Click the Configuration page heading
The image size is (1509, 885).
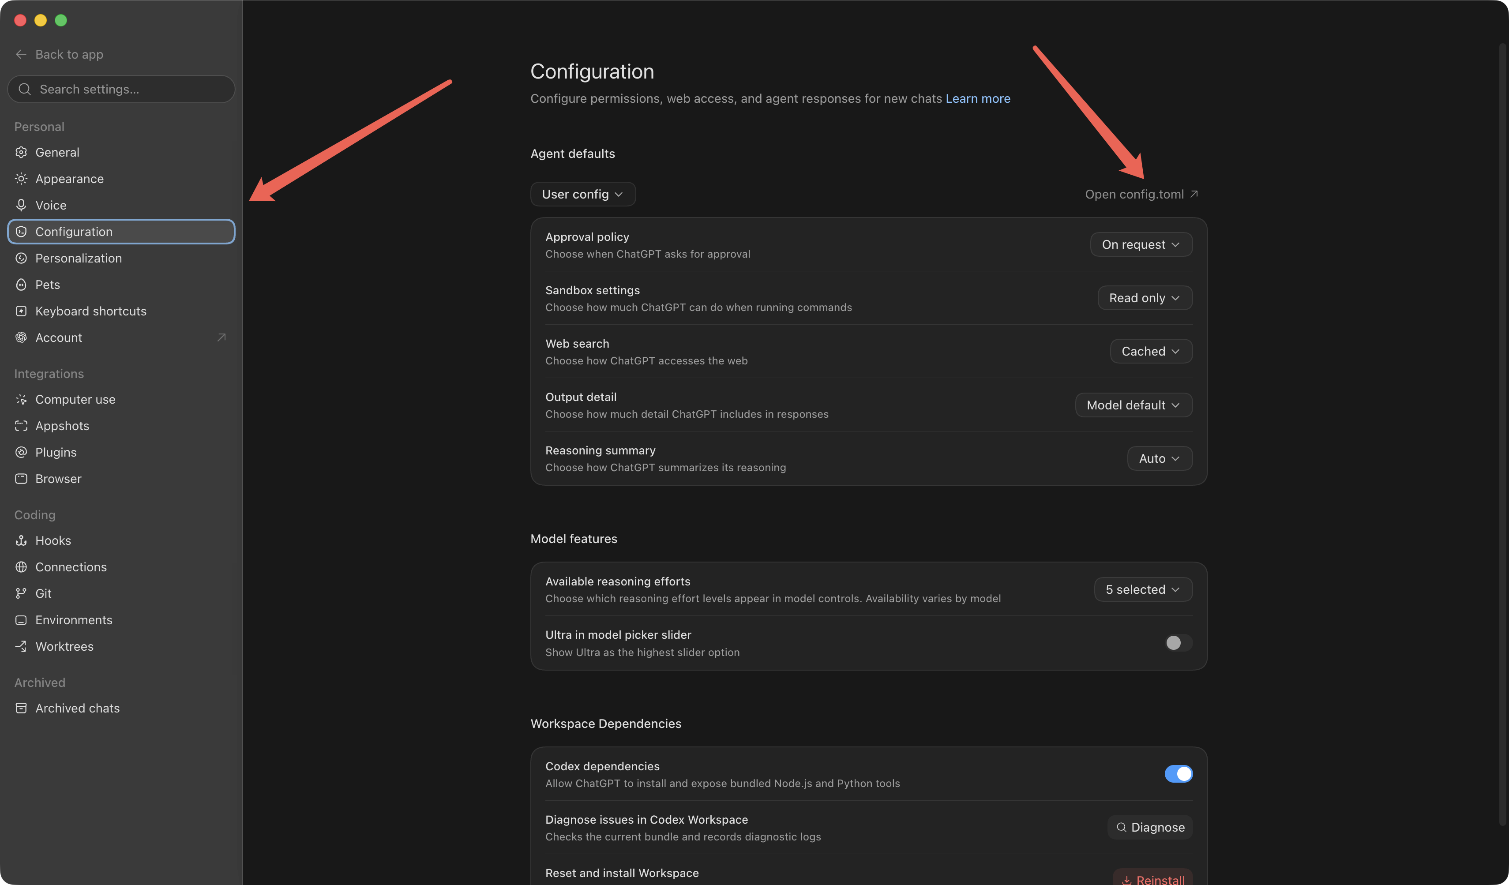click(x=592, y=71)
